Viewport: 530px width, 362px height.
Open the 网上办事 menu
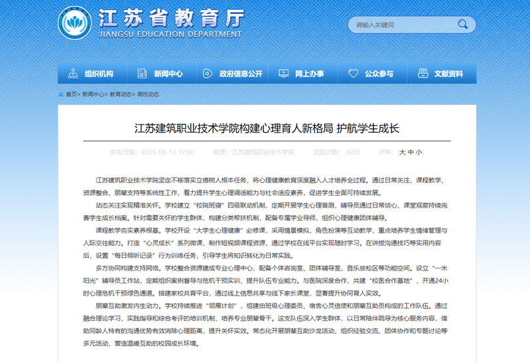coord(309,74)
